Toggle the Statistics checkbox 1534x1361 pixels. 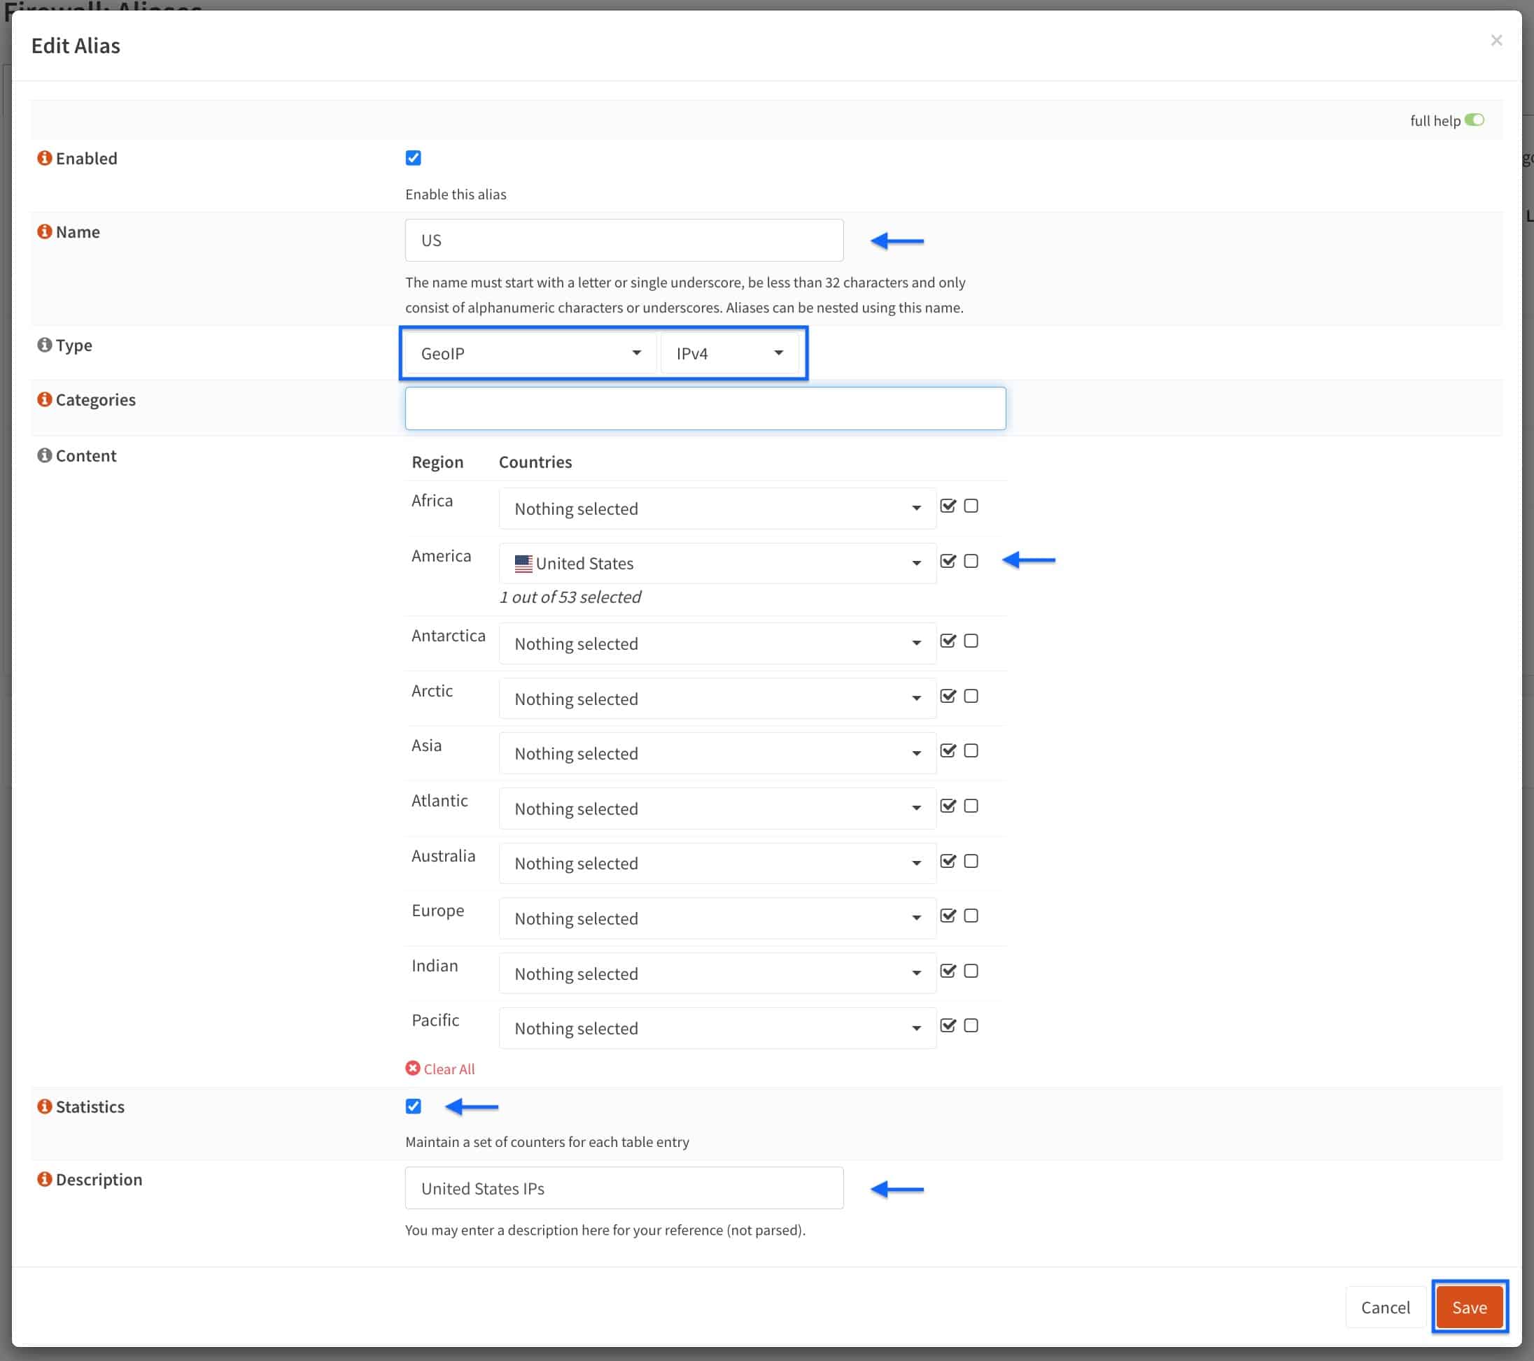(414, 1107)
